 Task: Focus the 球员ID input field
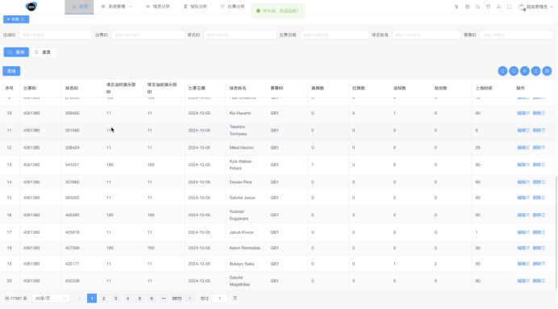click(x=240, y=35)
